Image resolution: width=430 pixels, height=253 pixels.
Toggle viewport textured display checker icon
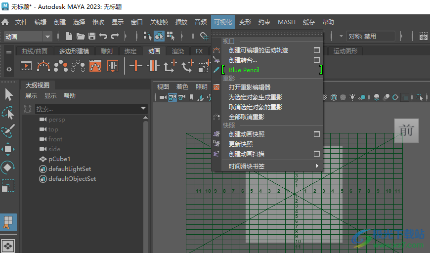(x=343, y=97)
